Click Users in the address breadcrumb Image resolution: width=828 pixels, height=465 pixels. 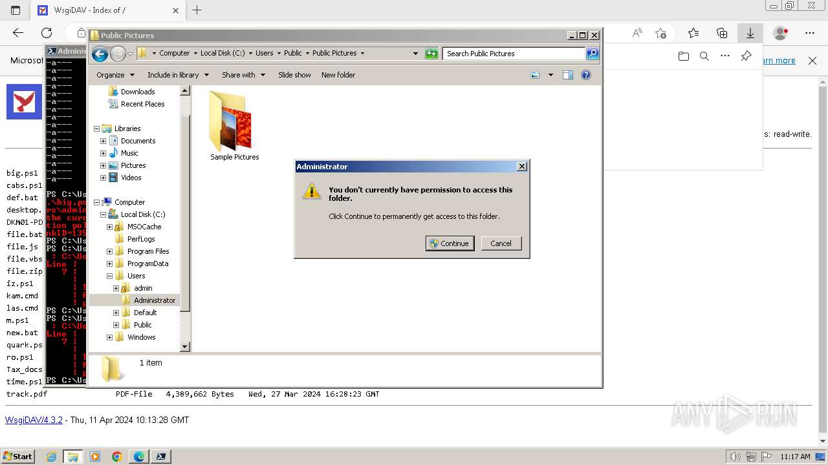click(264, 54)
